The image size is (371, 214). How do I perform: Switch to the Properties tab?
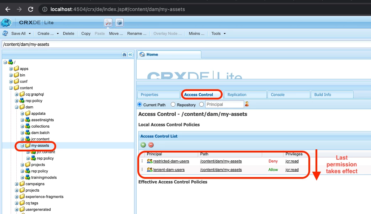click(158, 95)
